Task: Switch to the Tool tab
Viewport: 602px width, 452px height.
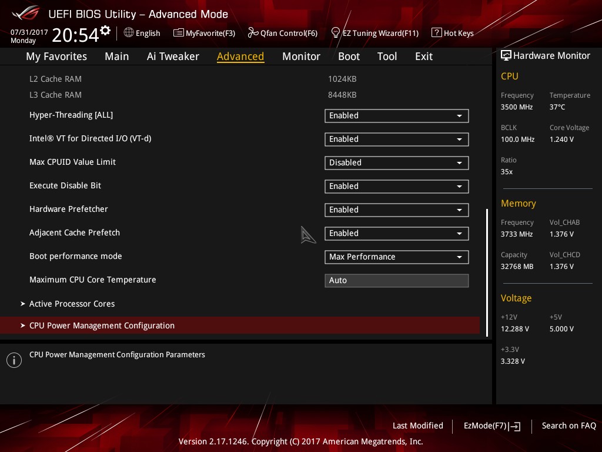Action: click(x=387, y=56)
